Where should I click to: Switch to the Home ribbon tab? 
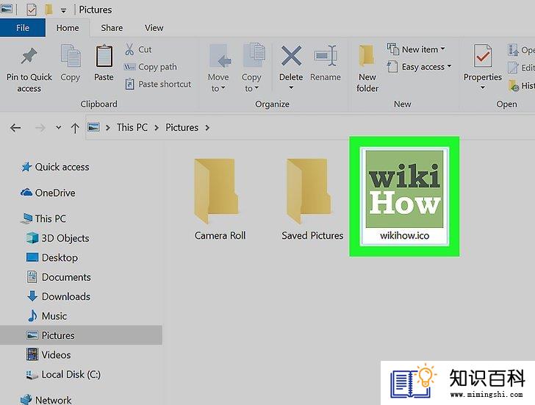tap(68, 28)
